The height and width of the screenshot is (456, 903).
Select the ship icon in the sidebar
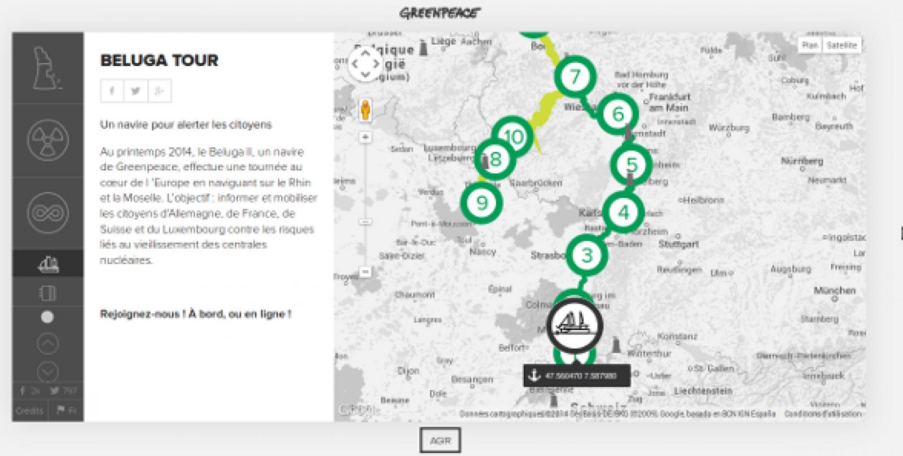[48, 264]
